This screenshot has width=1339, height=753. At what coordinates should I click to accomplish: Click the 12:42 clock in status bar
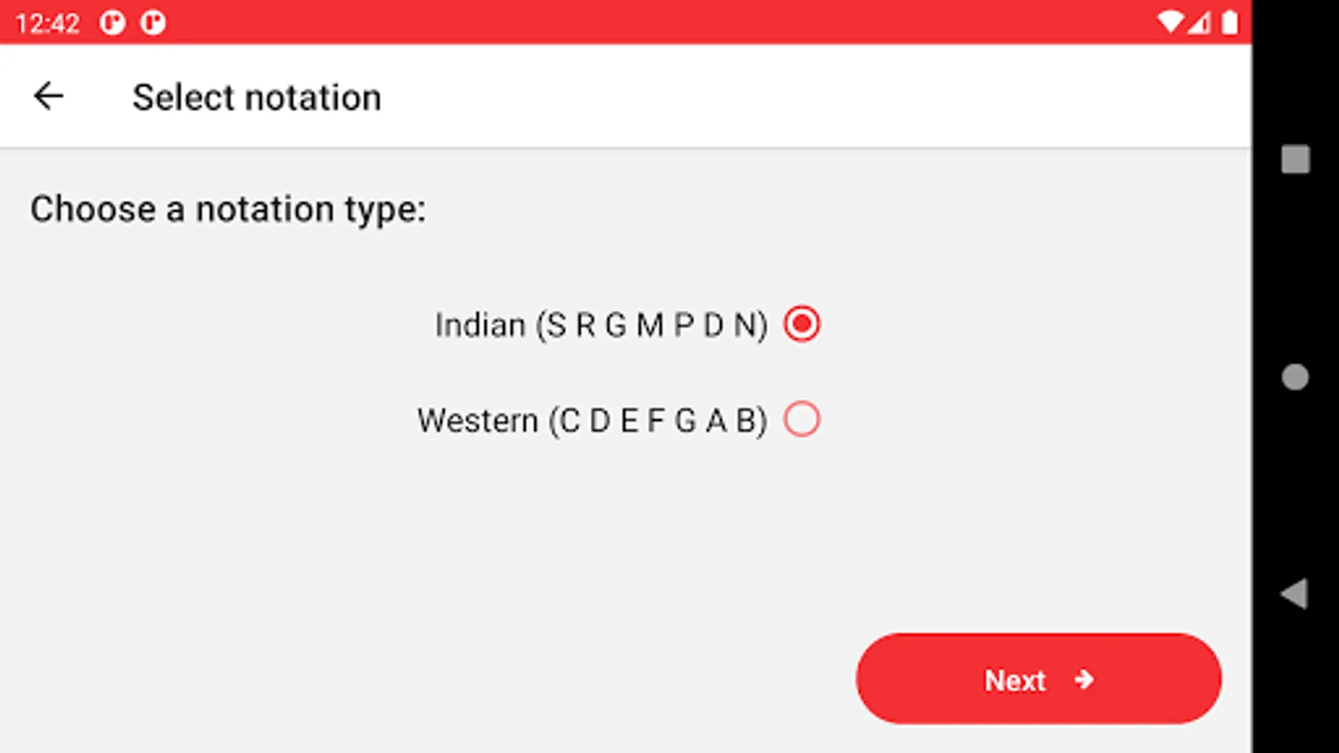(47, 23)
